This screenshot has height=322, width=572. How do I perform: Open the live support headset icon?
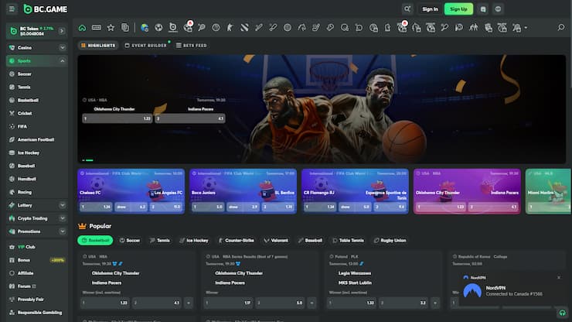pyautogui.click(x=563, y=313)
